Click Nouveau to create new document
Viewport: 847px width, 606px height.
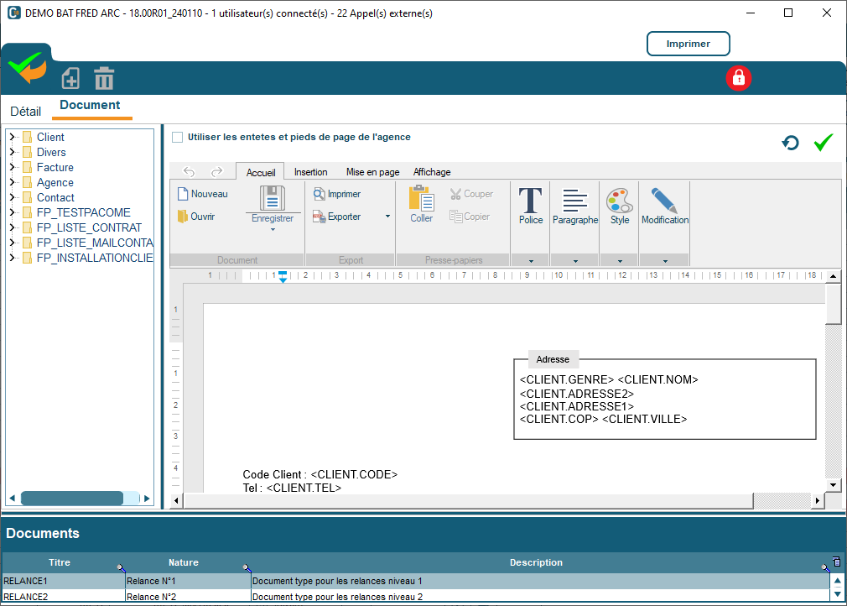click(202, 194)
